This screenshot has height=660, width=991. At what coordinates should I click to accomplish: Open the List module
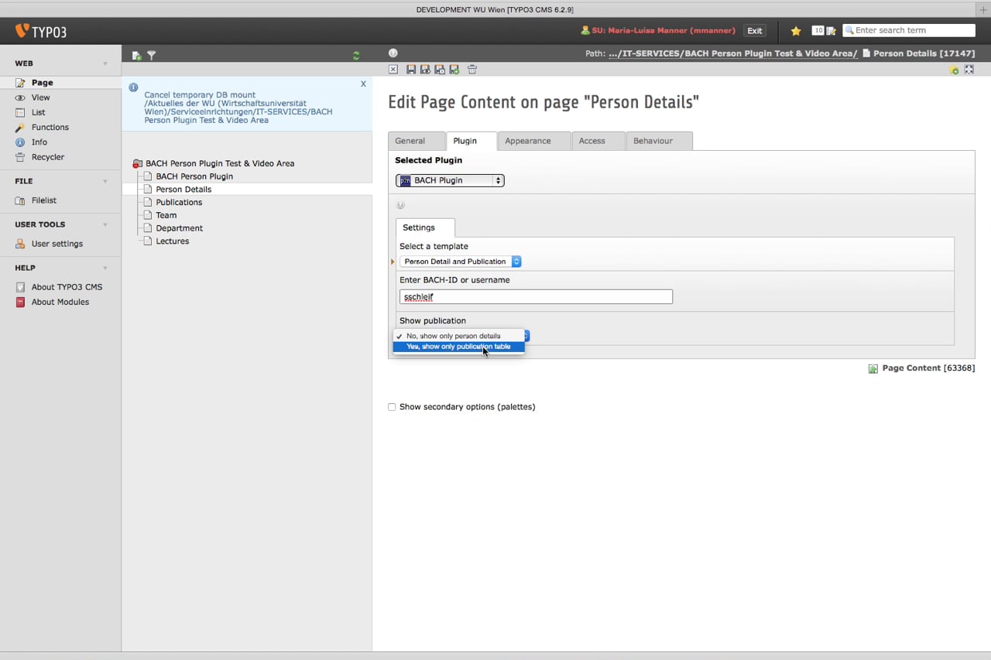(x=38, y=112)
